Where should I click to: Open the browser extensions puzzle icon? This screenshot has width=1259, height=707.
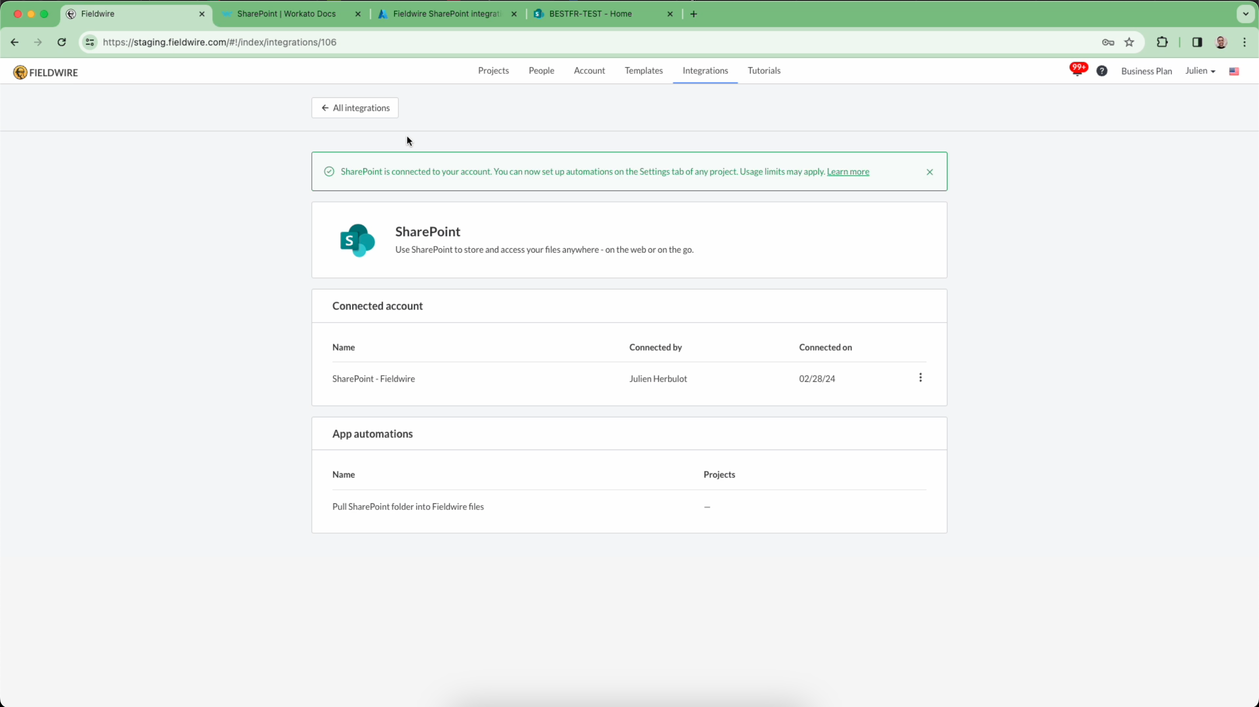[x=1162, y=42]
